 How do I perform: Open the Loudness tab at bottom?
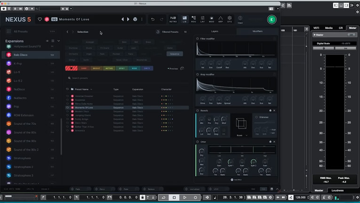(337, 190)
